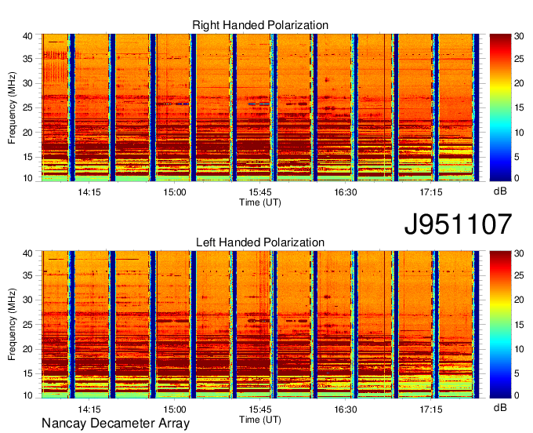Image resolution: width=533 pixels, height=433 pixels.
Task: Click 'Time (UT)' label under Right Handed plot
Action: click(260, 202)
